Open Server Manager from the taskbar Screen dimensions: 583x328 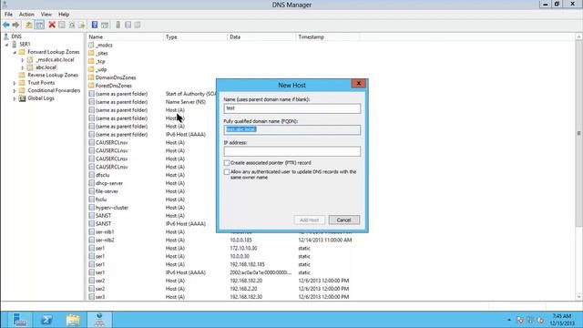pos(19,320)
